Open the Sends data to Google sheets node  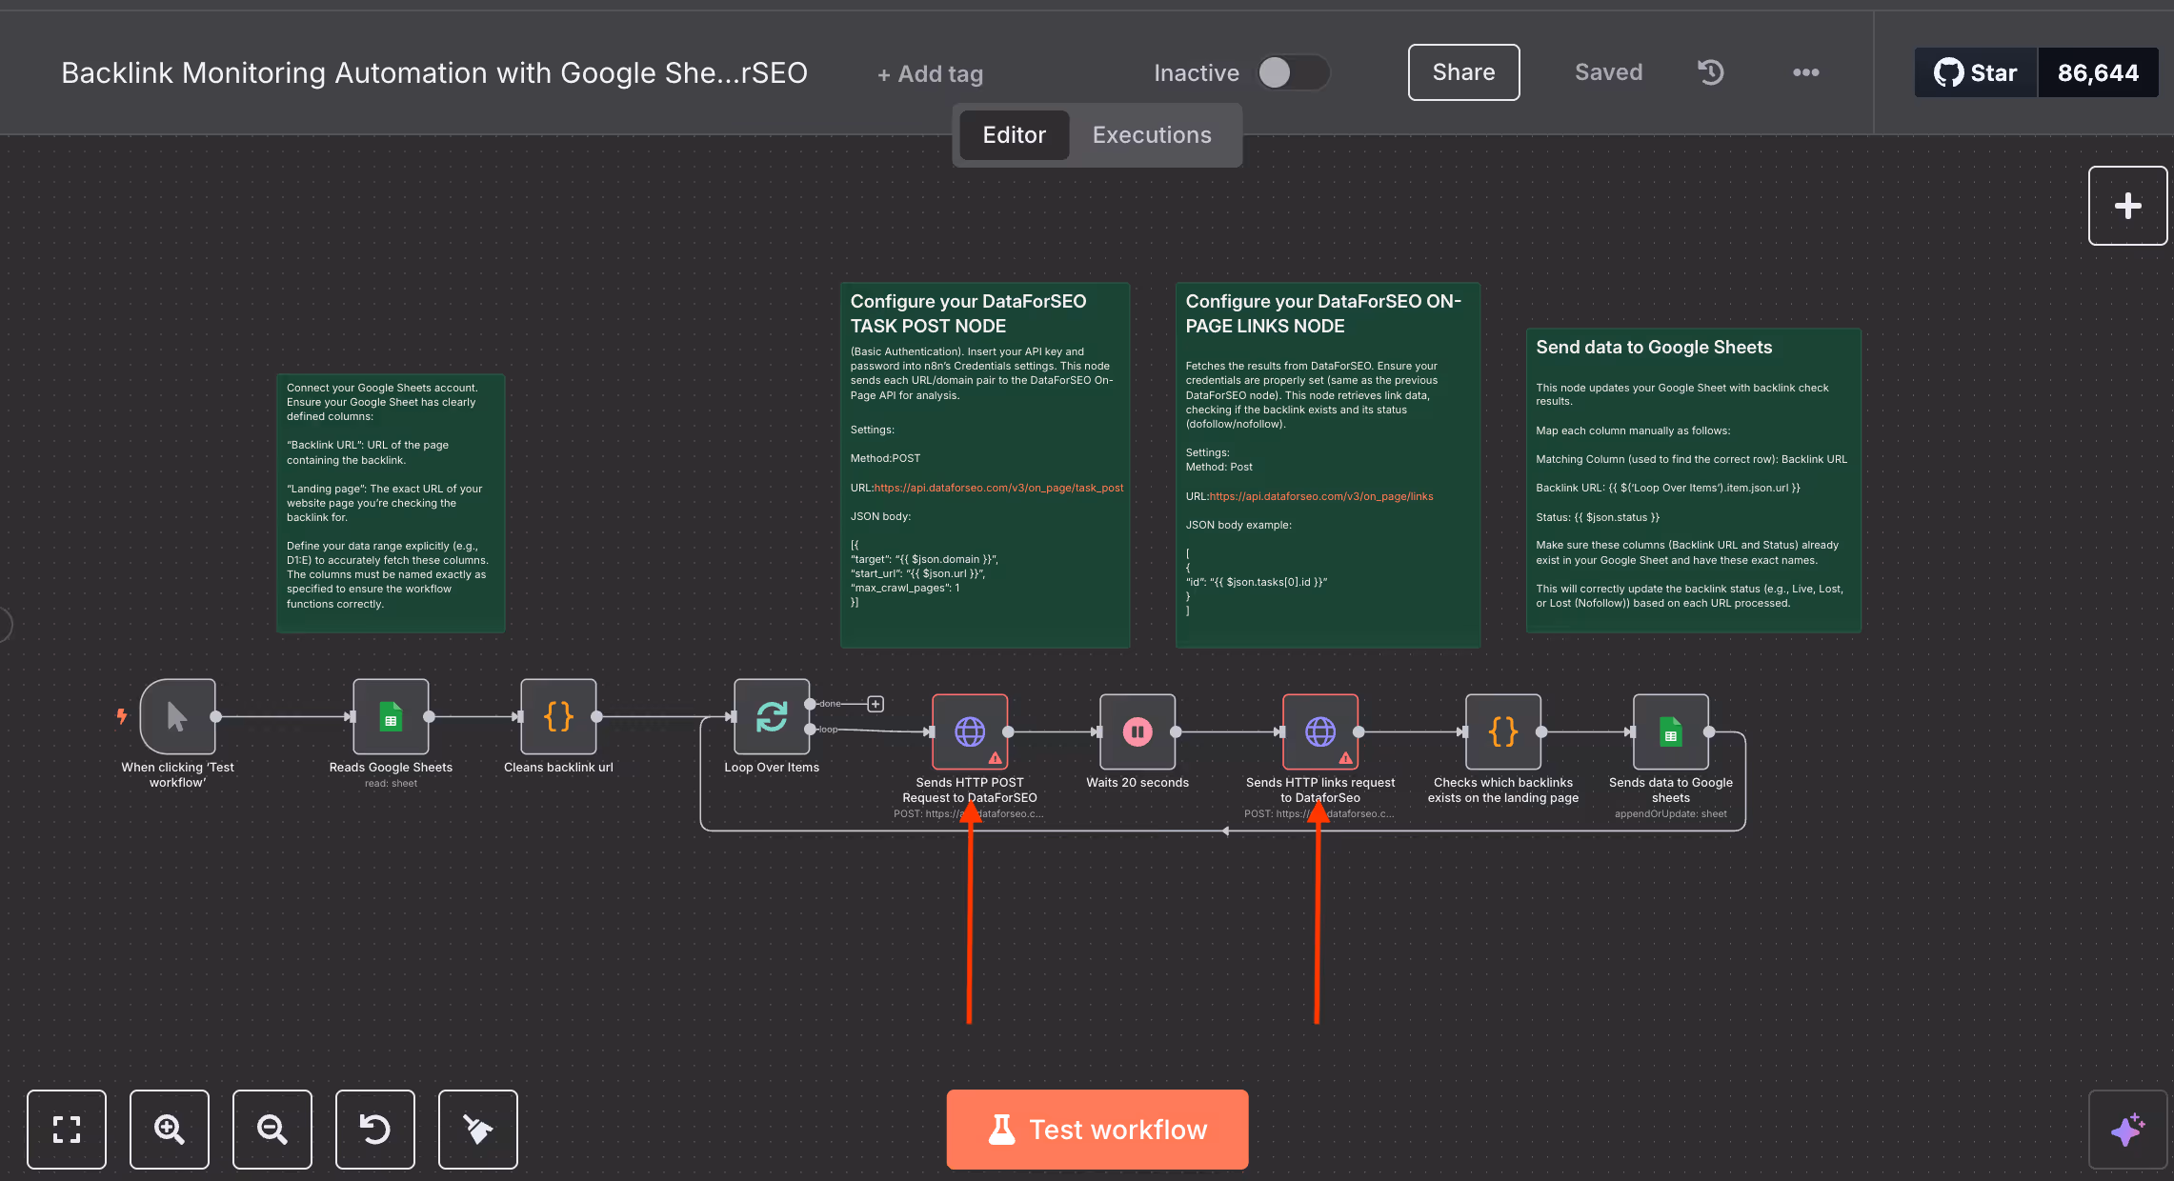tap(1671, 731)
